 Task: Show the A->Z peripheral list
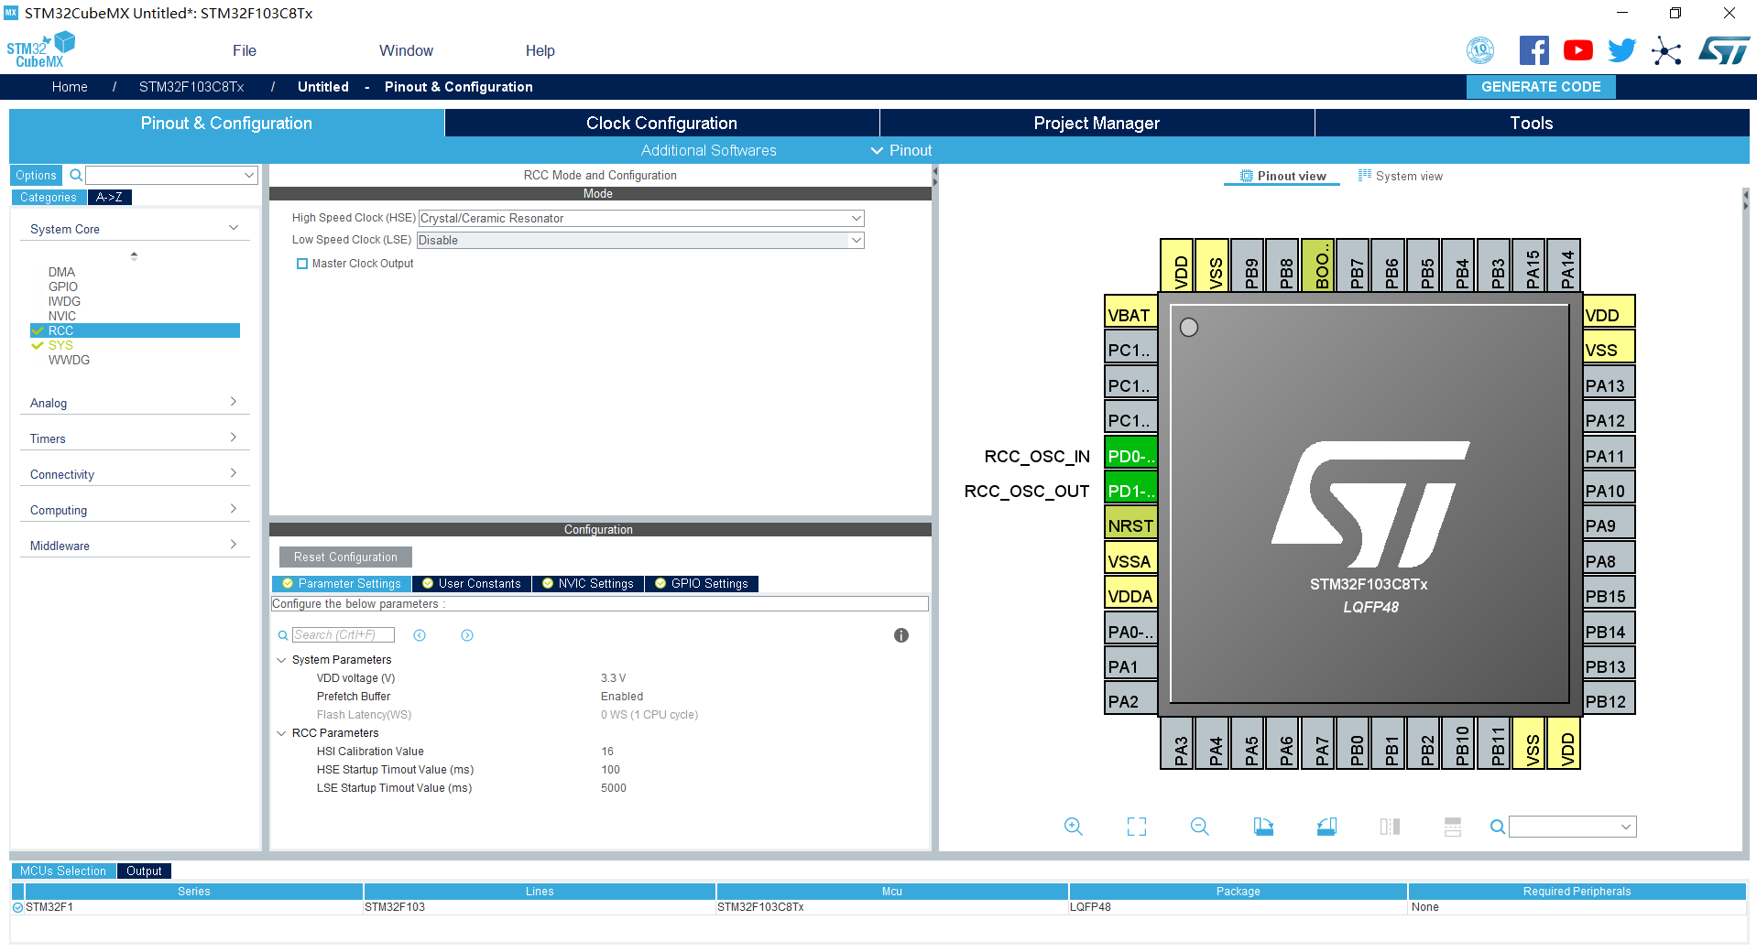click(109, 198)
